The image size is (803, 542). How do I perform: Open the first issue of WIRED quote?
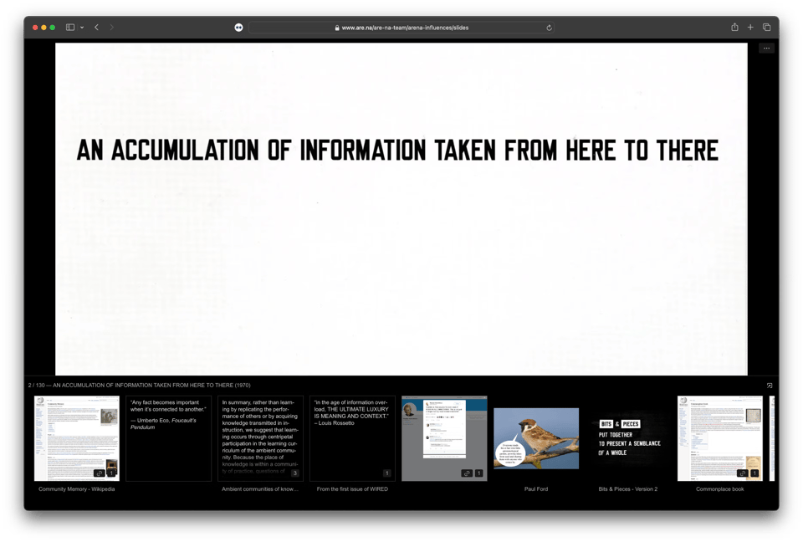click(352, 438)
